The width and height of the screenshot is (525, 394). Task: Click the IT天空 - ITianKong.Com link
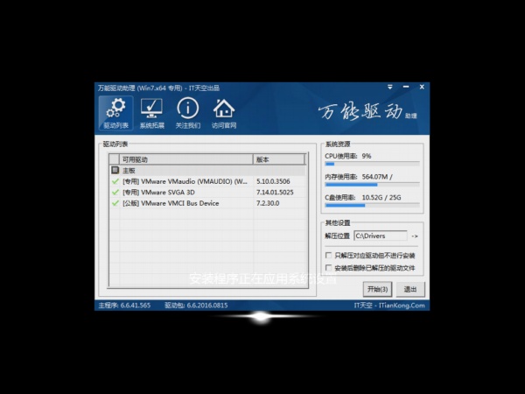(389, 306)
